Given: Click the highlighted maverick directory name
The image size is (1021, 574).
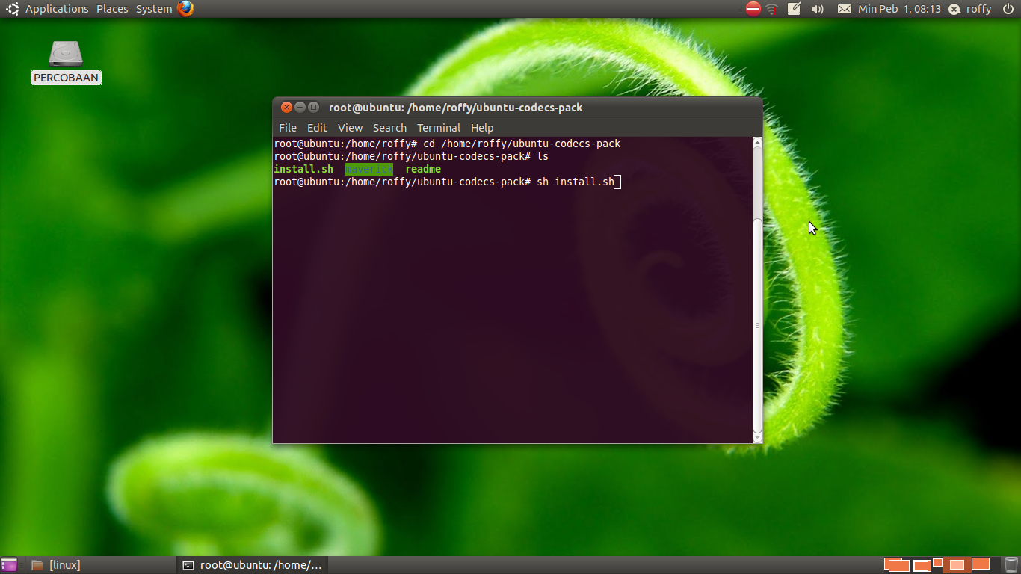Looking at the screenshot, I should [x=369, y=169].
